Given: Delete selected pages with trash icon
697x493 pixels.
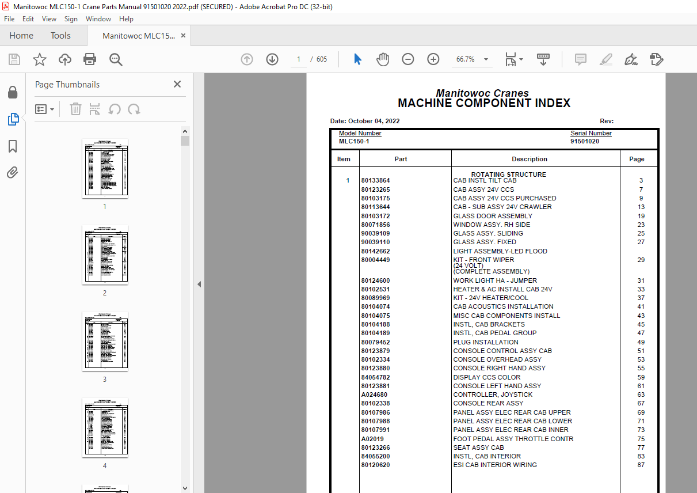Looking at the screenshot, I should coord(75,109).
